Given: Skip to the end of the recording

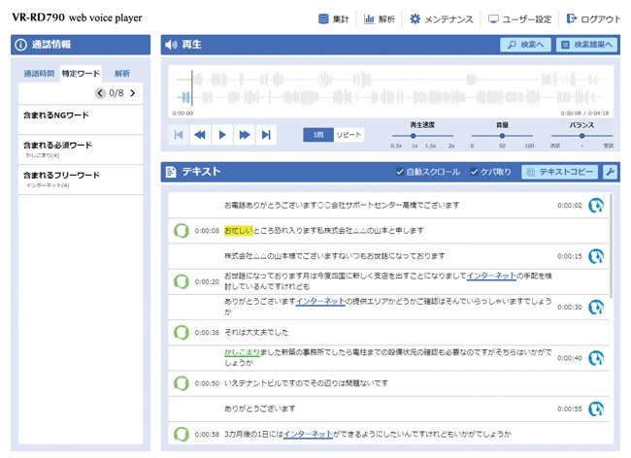Looking at the screenshot, I should (x=266, y=135).
